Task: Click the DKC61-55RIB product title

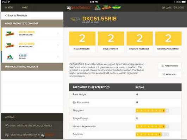Action: click(99, 19)
